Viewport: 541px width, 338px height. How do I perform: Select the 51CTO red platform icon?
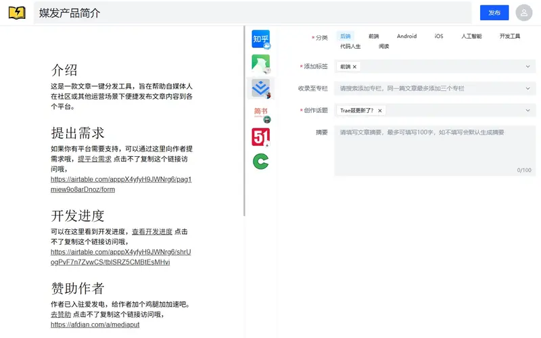point(261,137)
